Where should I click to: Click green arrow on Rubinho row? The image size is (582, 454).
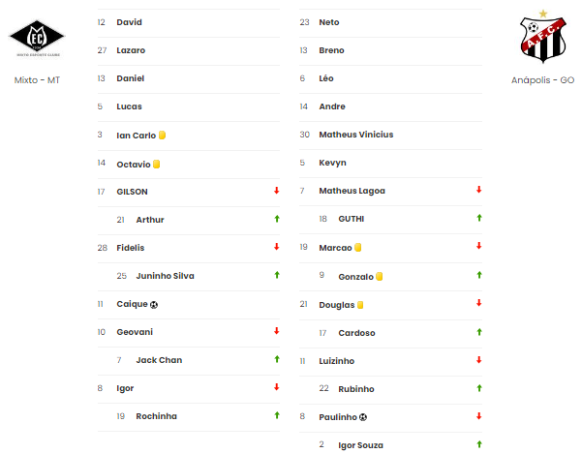[x=478, y=388]
